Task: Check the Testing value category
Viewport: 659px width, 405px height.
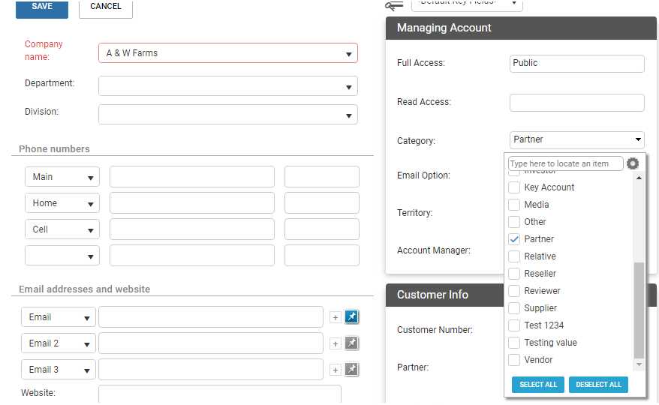Action: [x=514, y=343]
